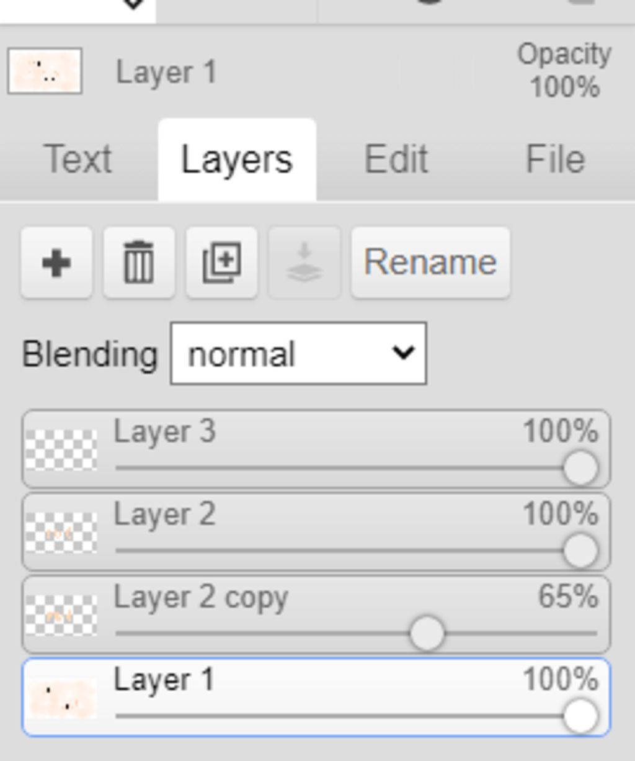Open the File tab
The height and width of the screenshot is (761, 635).
coord(555,160)
